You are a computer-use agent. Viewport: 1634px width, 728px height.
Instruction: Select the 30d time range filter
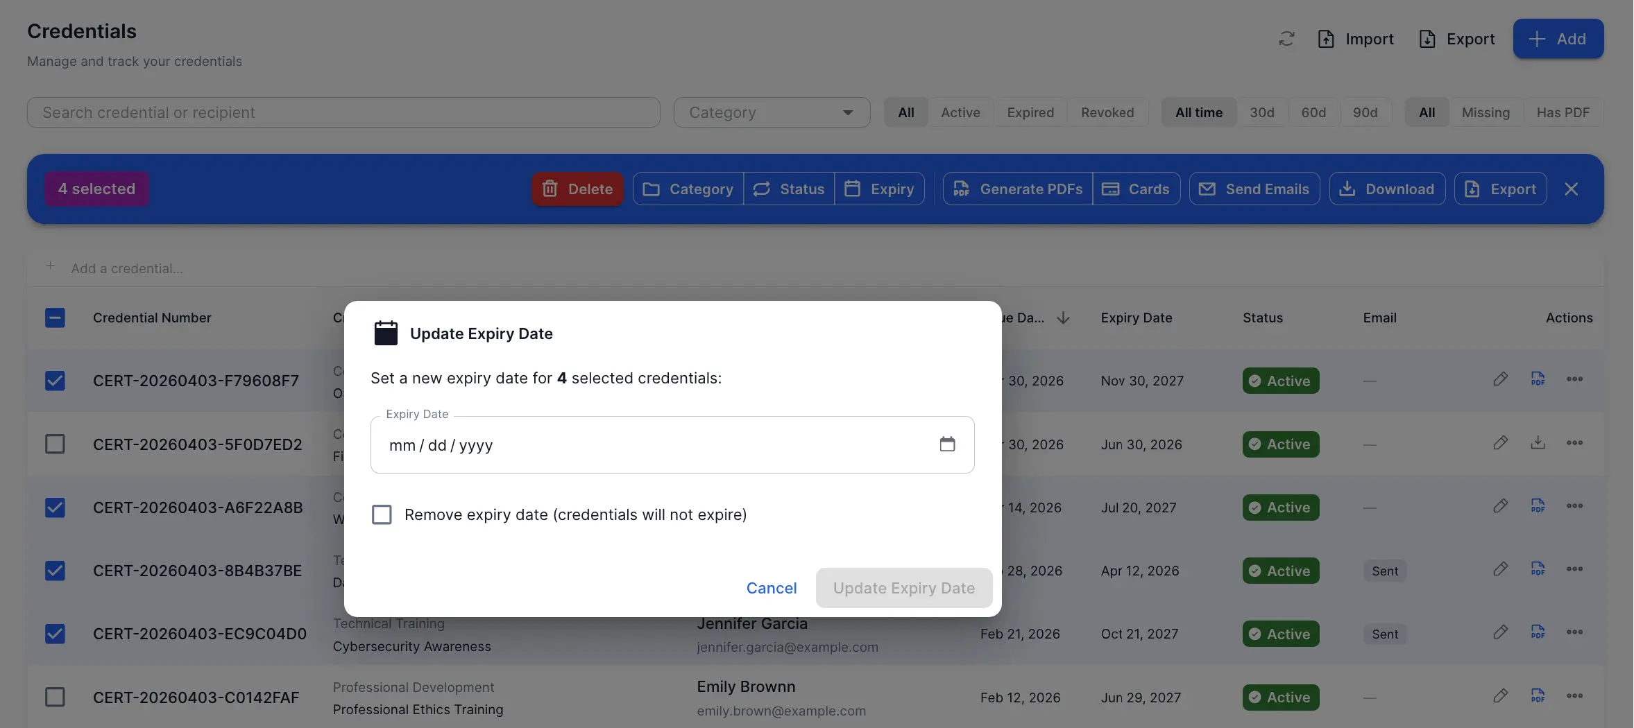coord(1262,112)
